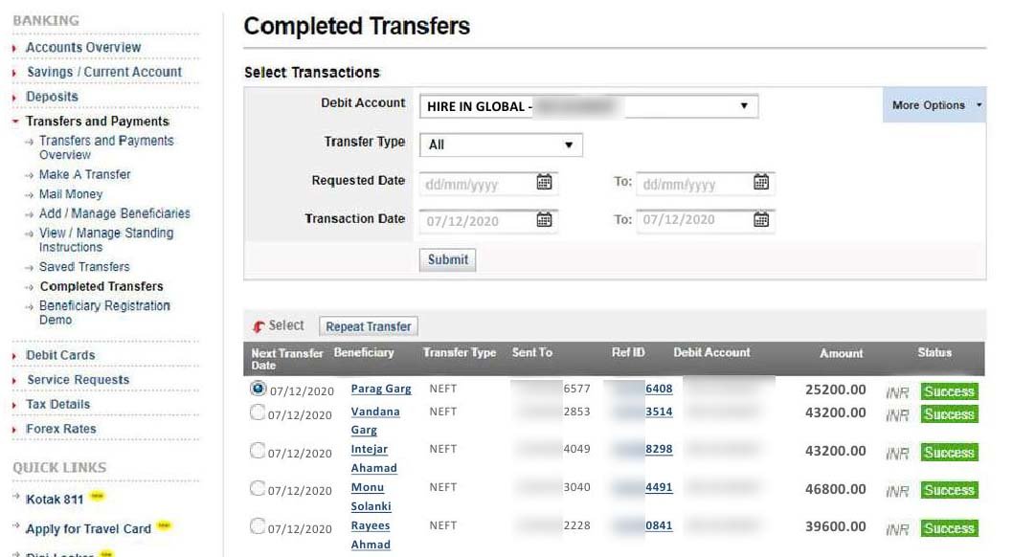
Task: Select radio button for Parag Garg transfer
Action: coord(258,389)
